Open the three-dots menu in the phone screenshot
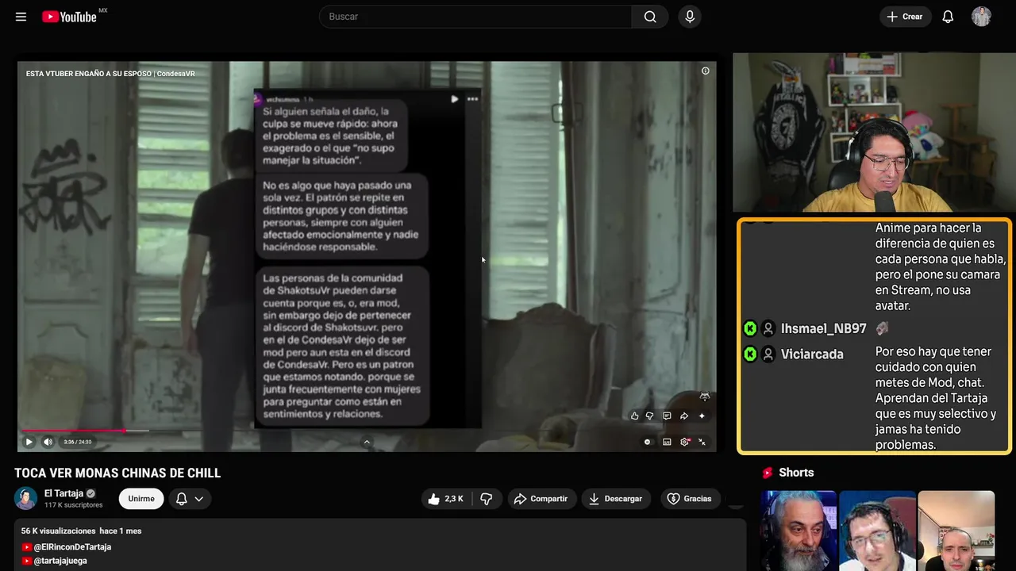 click(473, 99)
